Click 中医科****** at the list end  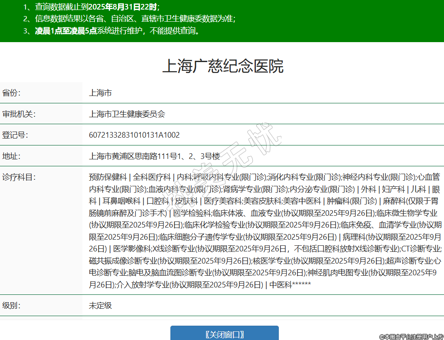pos(290,285)
